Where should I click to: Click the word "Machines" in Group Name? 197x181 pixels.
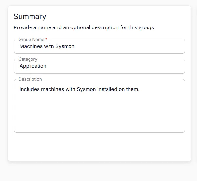(31, 46)
